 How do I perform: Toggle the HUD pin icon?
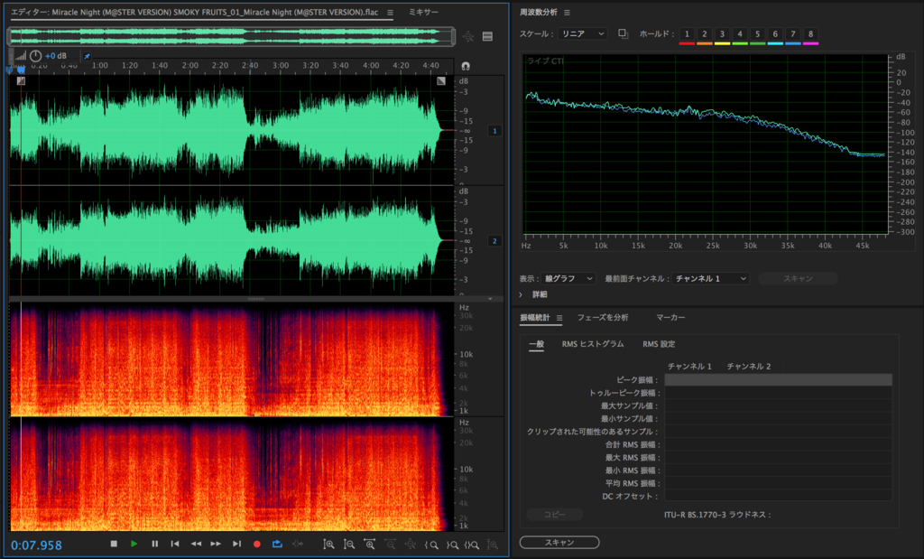[x=87, y=56]
